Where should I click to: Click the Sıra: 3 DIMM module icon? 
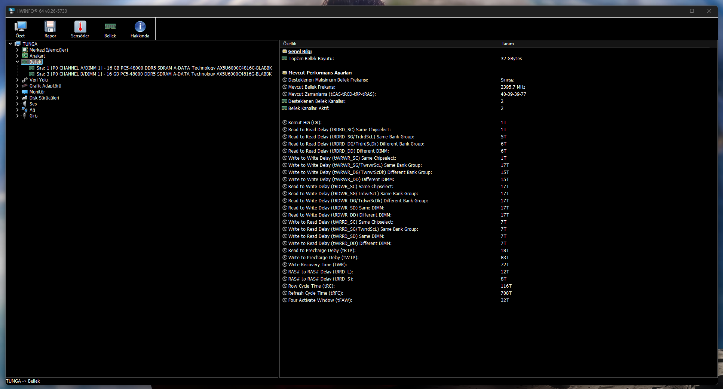click(x=32, y=74)
